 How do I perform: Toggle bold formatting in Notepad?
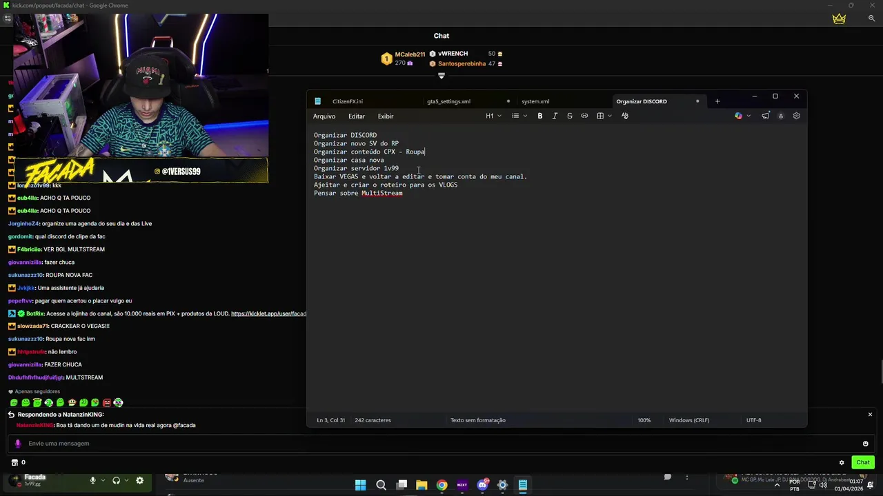tap(540, 116)
